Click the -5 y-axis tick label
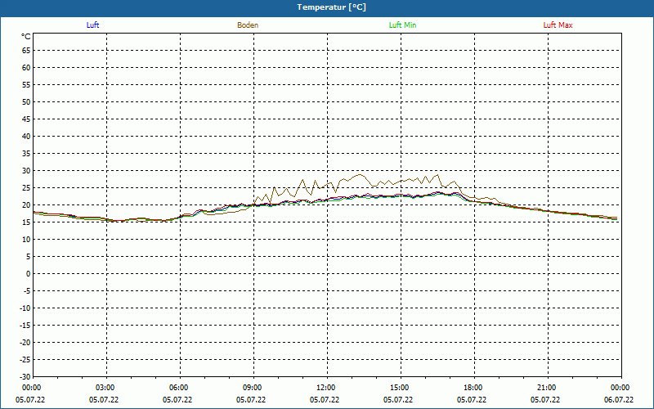 click(x=27, y=291)
